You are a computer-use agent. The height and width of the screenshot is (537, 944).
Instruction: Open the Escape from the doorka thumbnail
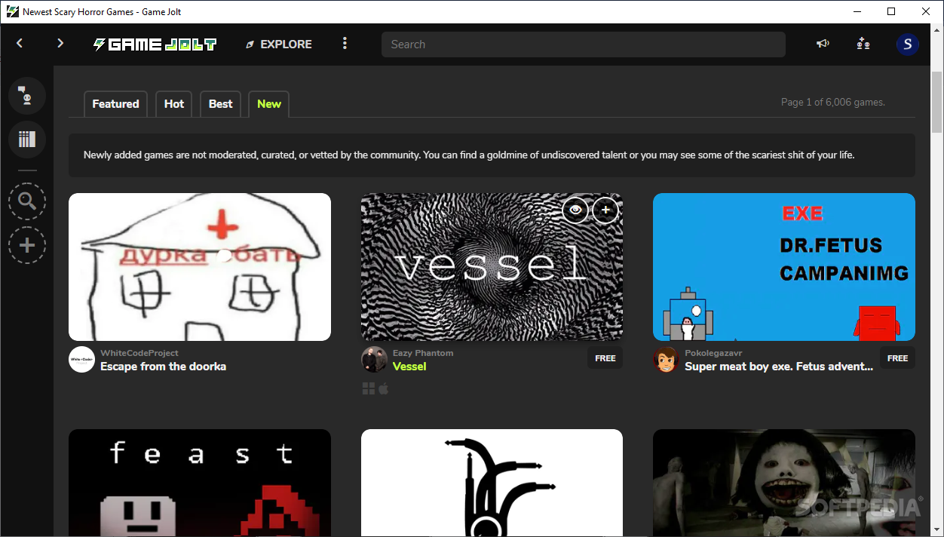[x=200, y=267]
